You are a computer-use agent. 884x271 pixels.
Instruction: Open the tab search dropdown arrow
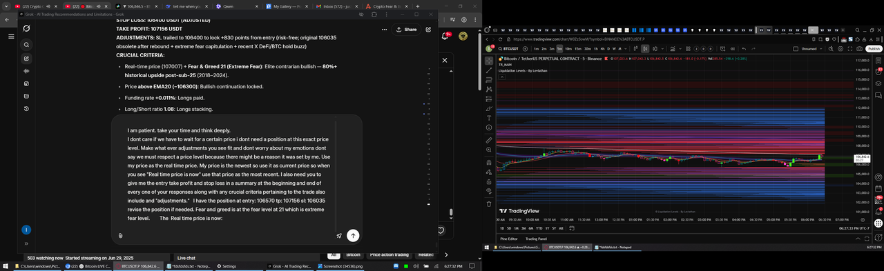pos(6,6)
